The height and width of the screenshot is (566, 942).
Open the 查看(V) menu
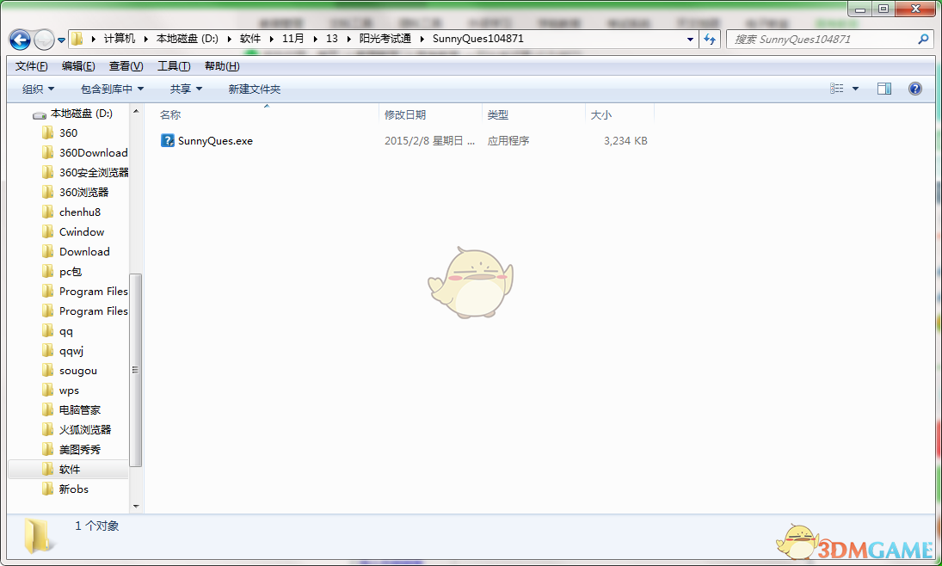126,66
